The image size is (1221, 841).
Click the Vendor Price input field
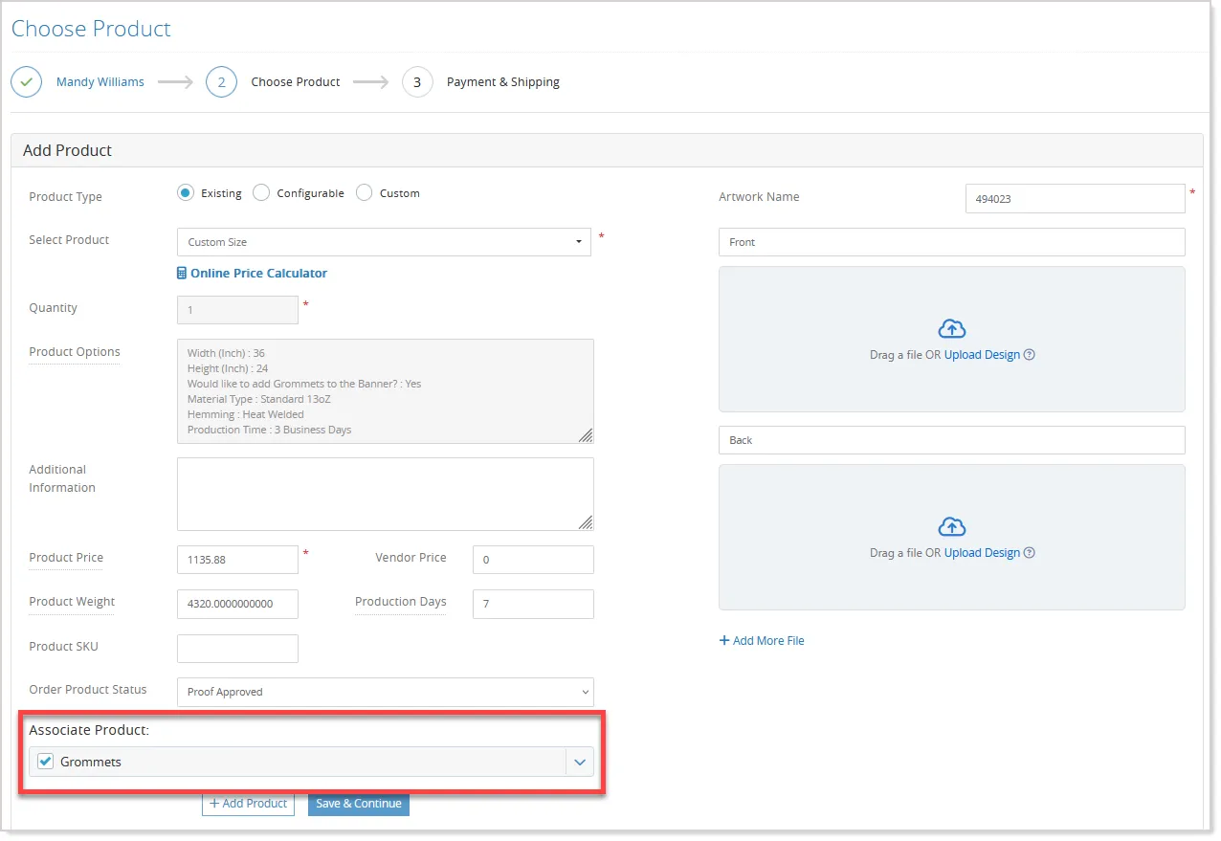pyautogui.click(x=533, y=560)
